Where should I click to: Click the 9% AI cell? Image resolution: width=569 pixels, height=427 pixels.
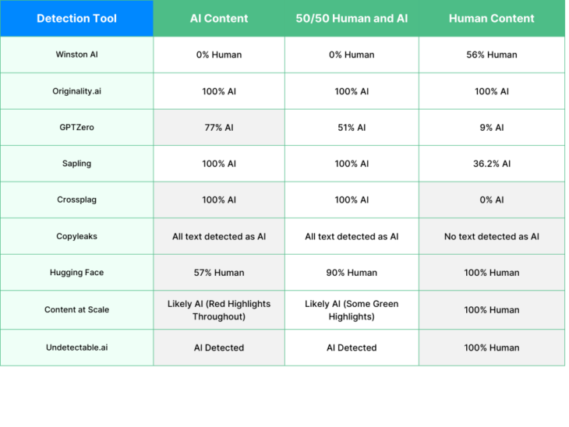pyautogui.click(x=492, y=127)
